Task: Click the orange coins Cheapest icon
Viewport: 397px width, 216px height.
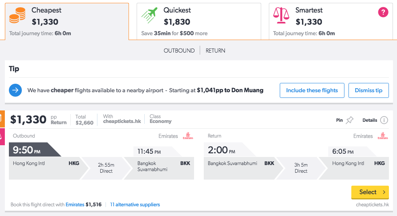Action: 17,15
